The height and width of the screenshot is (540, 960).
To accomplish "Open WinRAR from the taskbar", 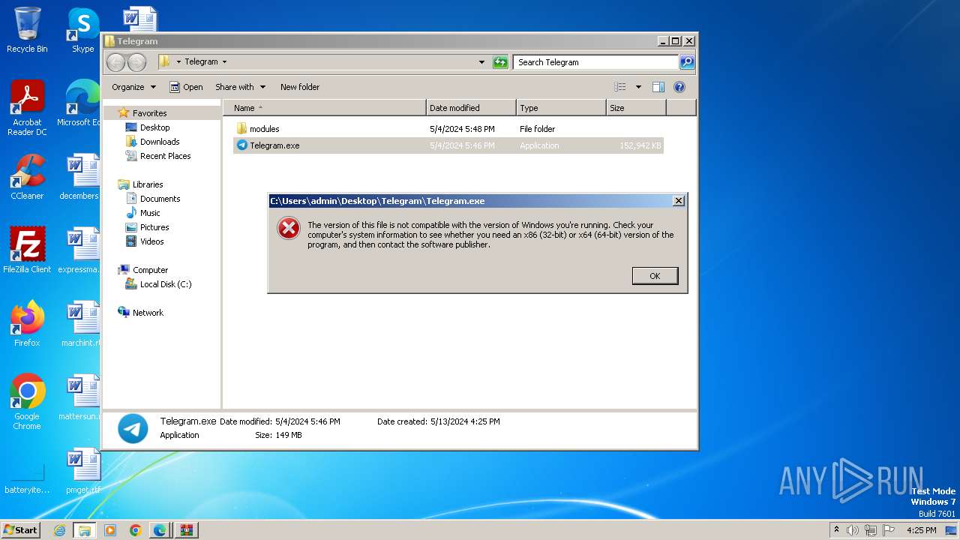I will pos(186,530).
